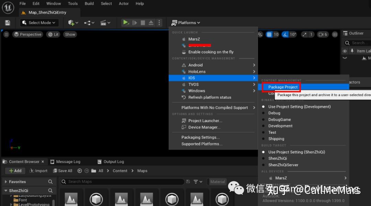Open the Build menu
The image size is (371, 206).
[x=89, y=3]
